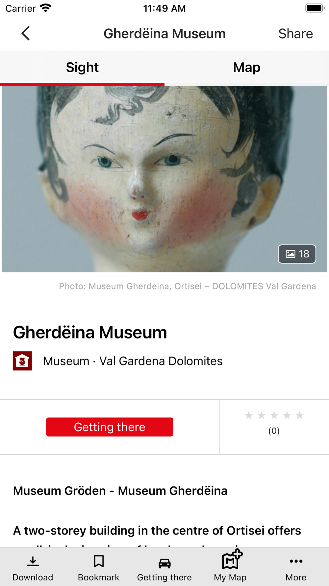The image size is (329, 586).
Task: Tap the Download icon in bottom bar
Action: (33, 561)
